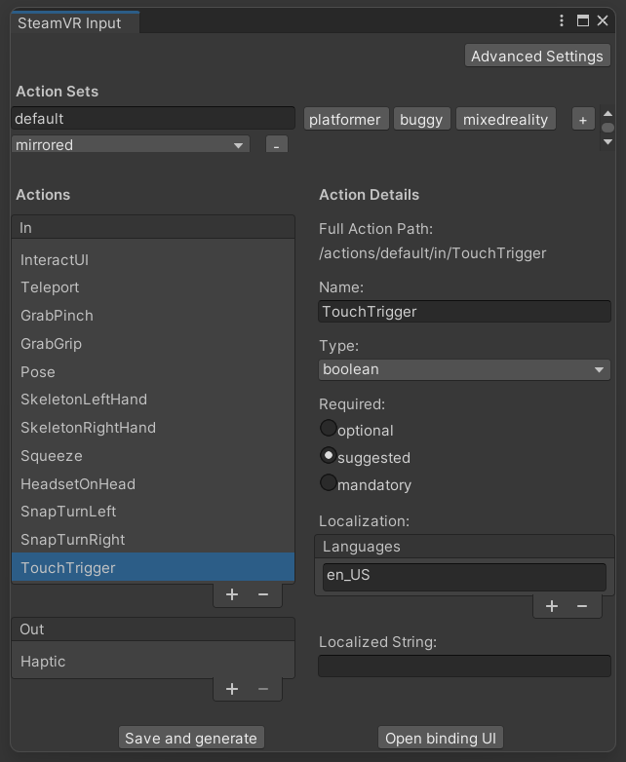Image resolution: width=626 pixels, height=762 pixels.
Task: Close the SteamVR Input window
Action: 603,20
